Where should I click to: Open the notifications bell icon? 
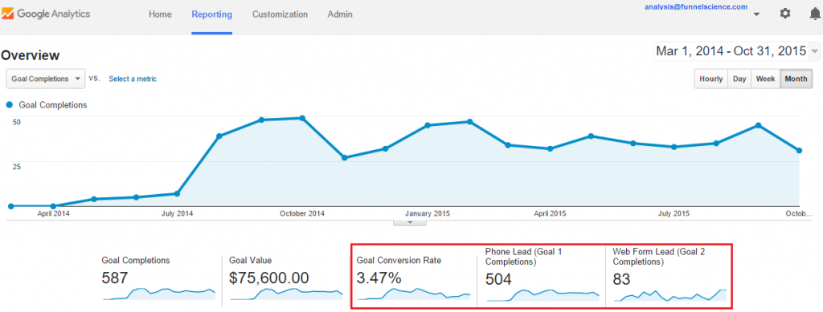(815, 14)
